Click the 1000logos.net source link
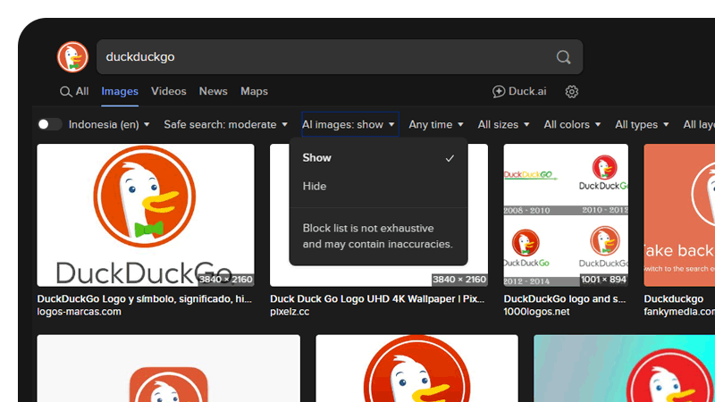The height and width of the screenshot is (402, 715). coord(536,312)
